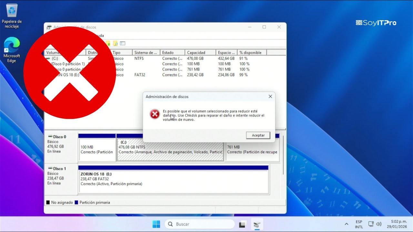This screenshot has width=413, height=232.
Task: Select the FAT32 cell in volume list
Action: click(140, 75)
